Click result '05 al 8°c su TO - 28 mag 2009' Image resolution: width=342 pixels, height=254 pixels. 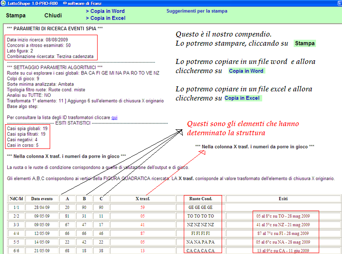point(283,216)
